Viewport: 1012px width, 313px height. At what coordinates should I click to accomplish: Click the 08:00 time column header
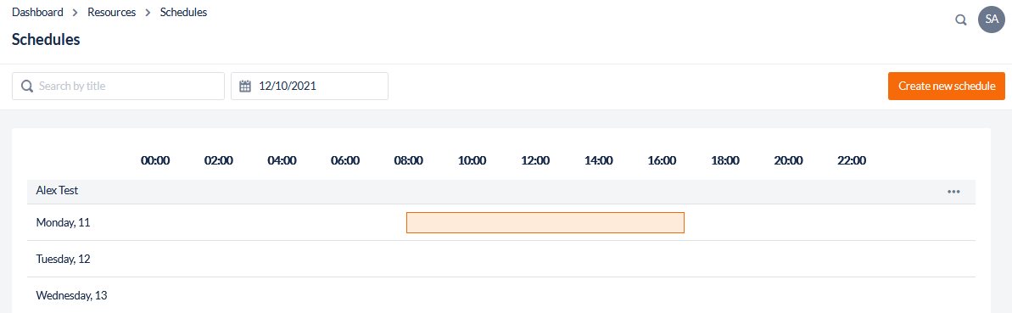click(x=408, y=160)
